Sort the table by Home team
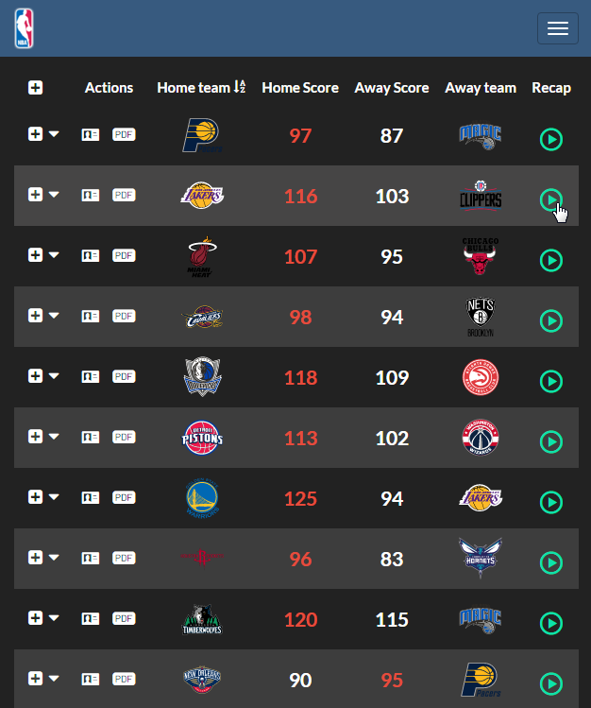The height and width of the screenshot is (708, 591). click(201, 88)
